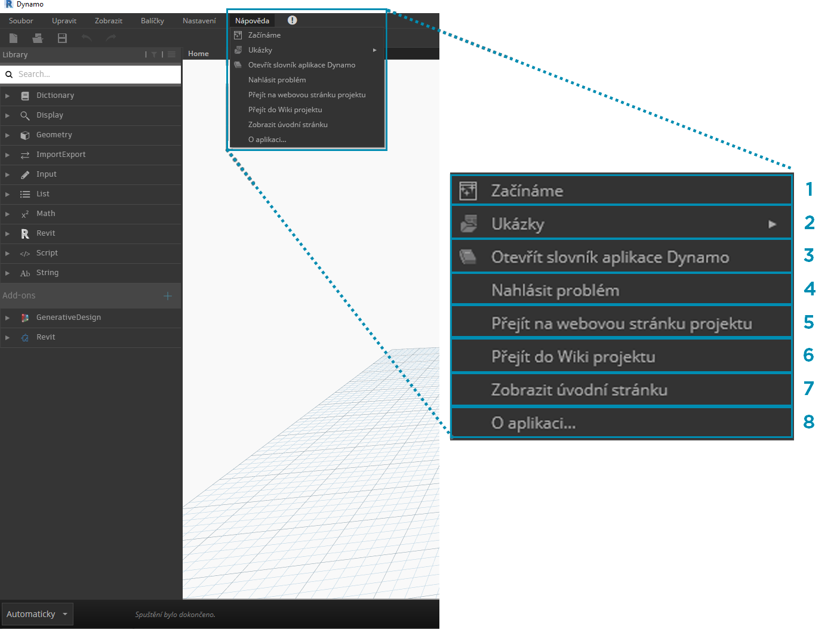Click the Redo arrow icon
Viewport: 837px width, 629px height.
[x=111, y=38]
